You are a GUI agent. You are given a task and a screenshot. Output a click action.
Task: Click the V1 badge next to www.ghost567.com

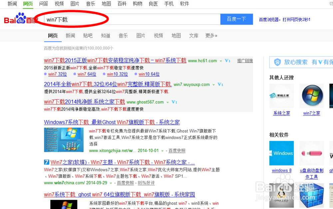tap(174, 102)
